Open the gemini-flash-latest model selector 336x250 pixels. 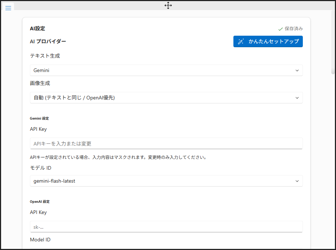[166, 181]
